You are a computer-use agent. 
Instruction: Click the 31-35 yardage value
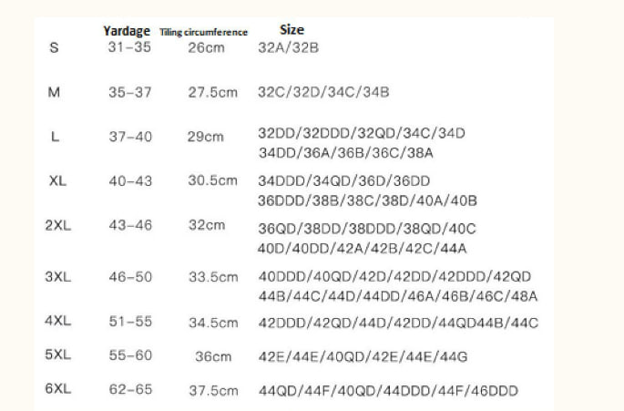coord(130,47)
